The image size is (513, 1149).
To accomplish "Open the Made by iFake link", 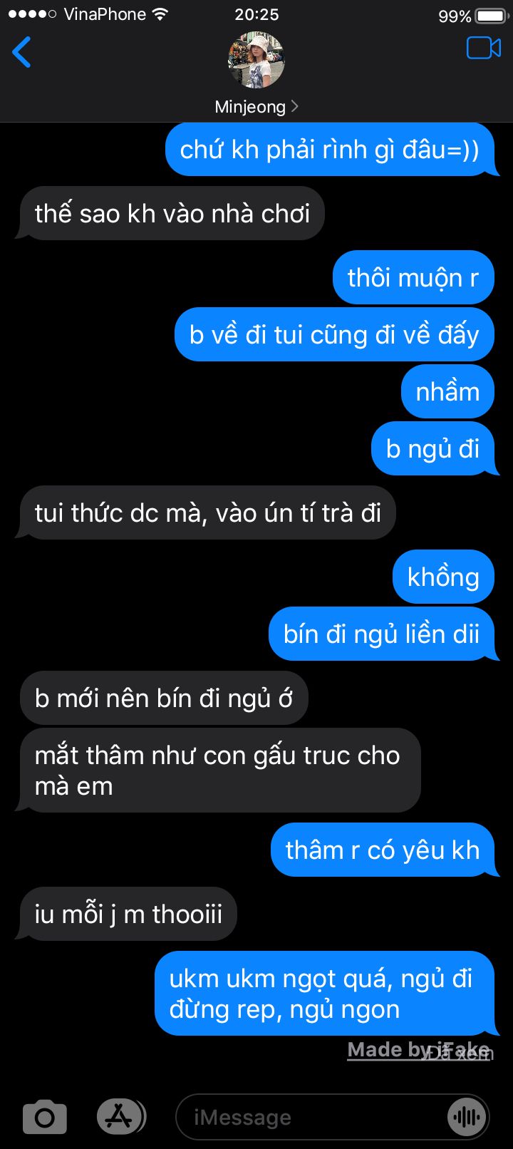I will (418, 1049).
